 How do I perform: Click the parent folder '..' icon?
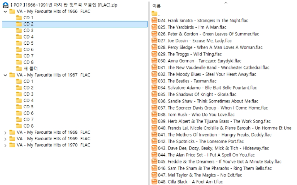(x=154, y=14)
